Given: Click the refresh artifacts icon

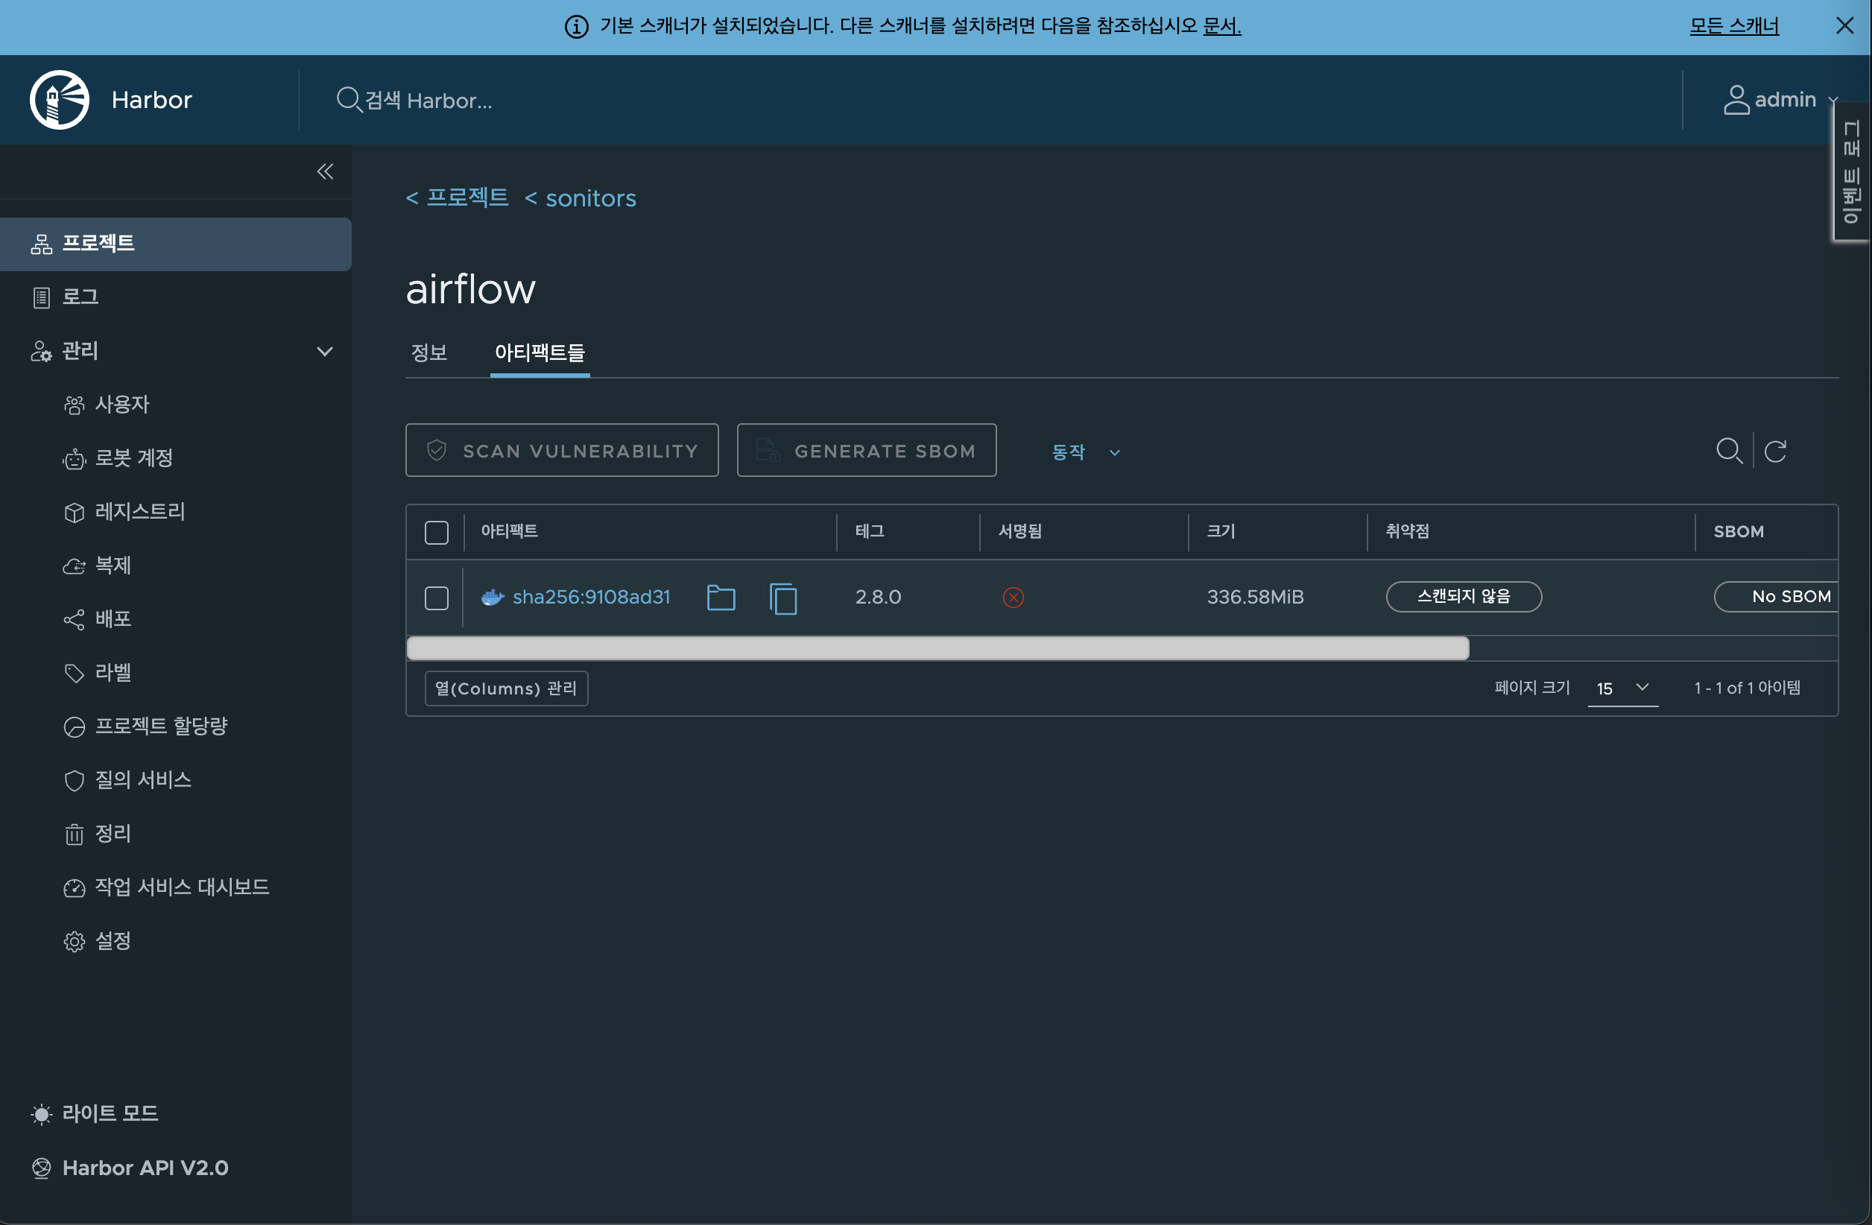Looking at the screenshot, I should click(1775, 452).
